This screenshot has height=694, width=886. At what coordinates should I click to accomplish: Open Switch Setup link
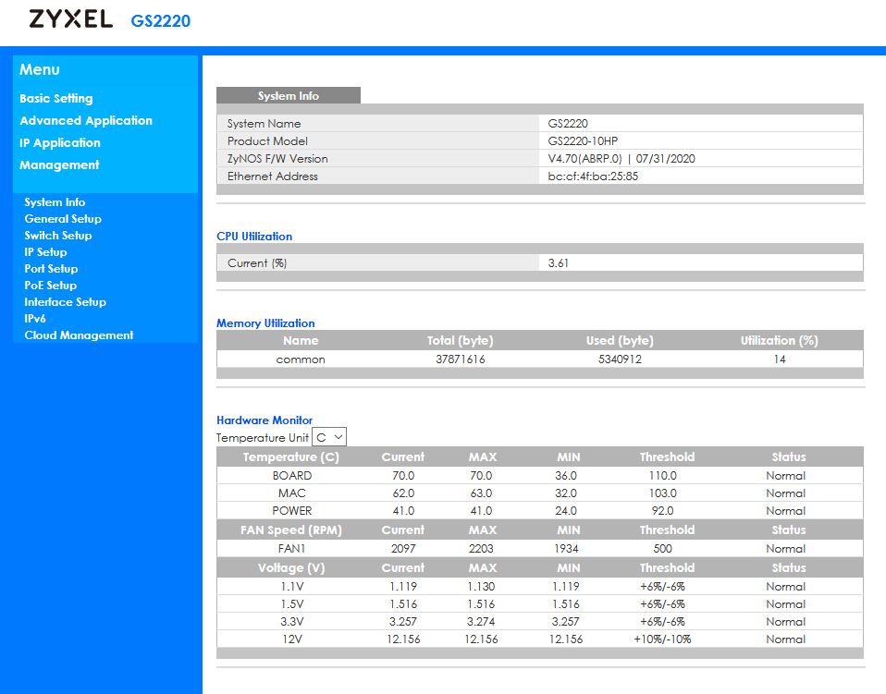pyautogui.click(x=57, y=236)
